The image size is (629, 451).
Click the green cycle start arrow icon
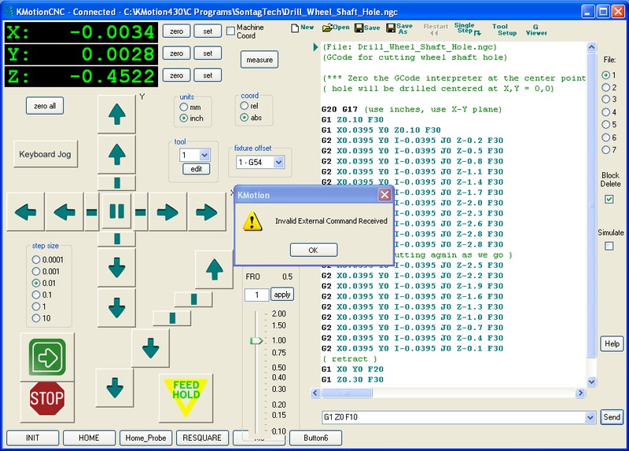(46, 357)
